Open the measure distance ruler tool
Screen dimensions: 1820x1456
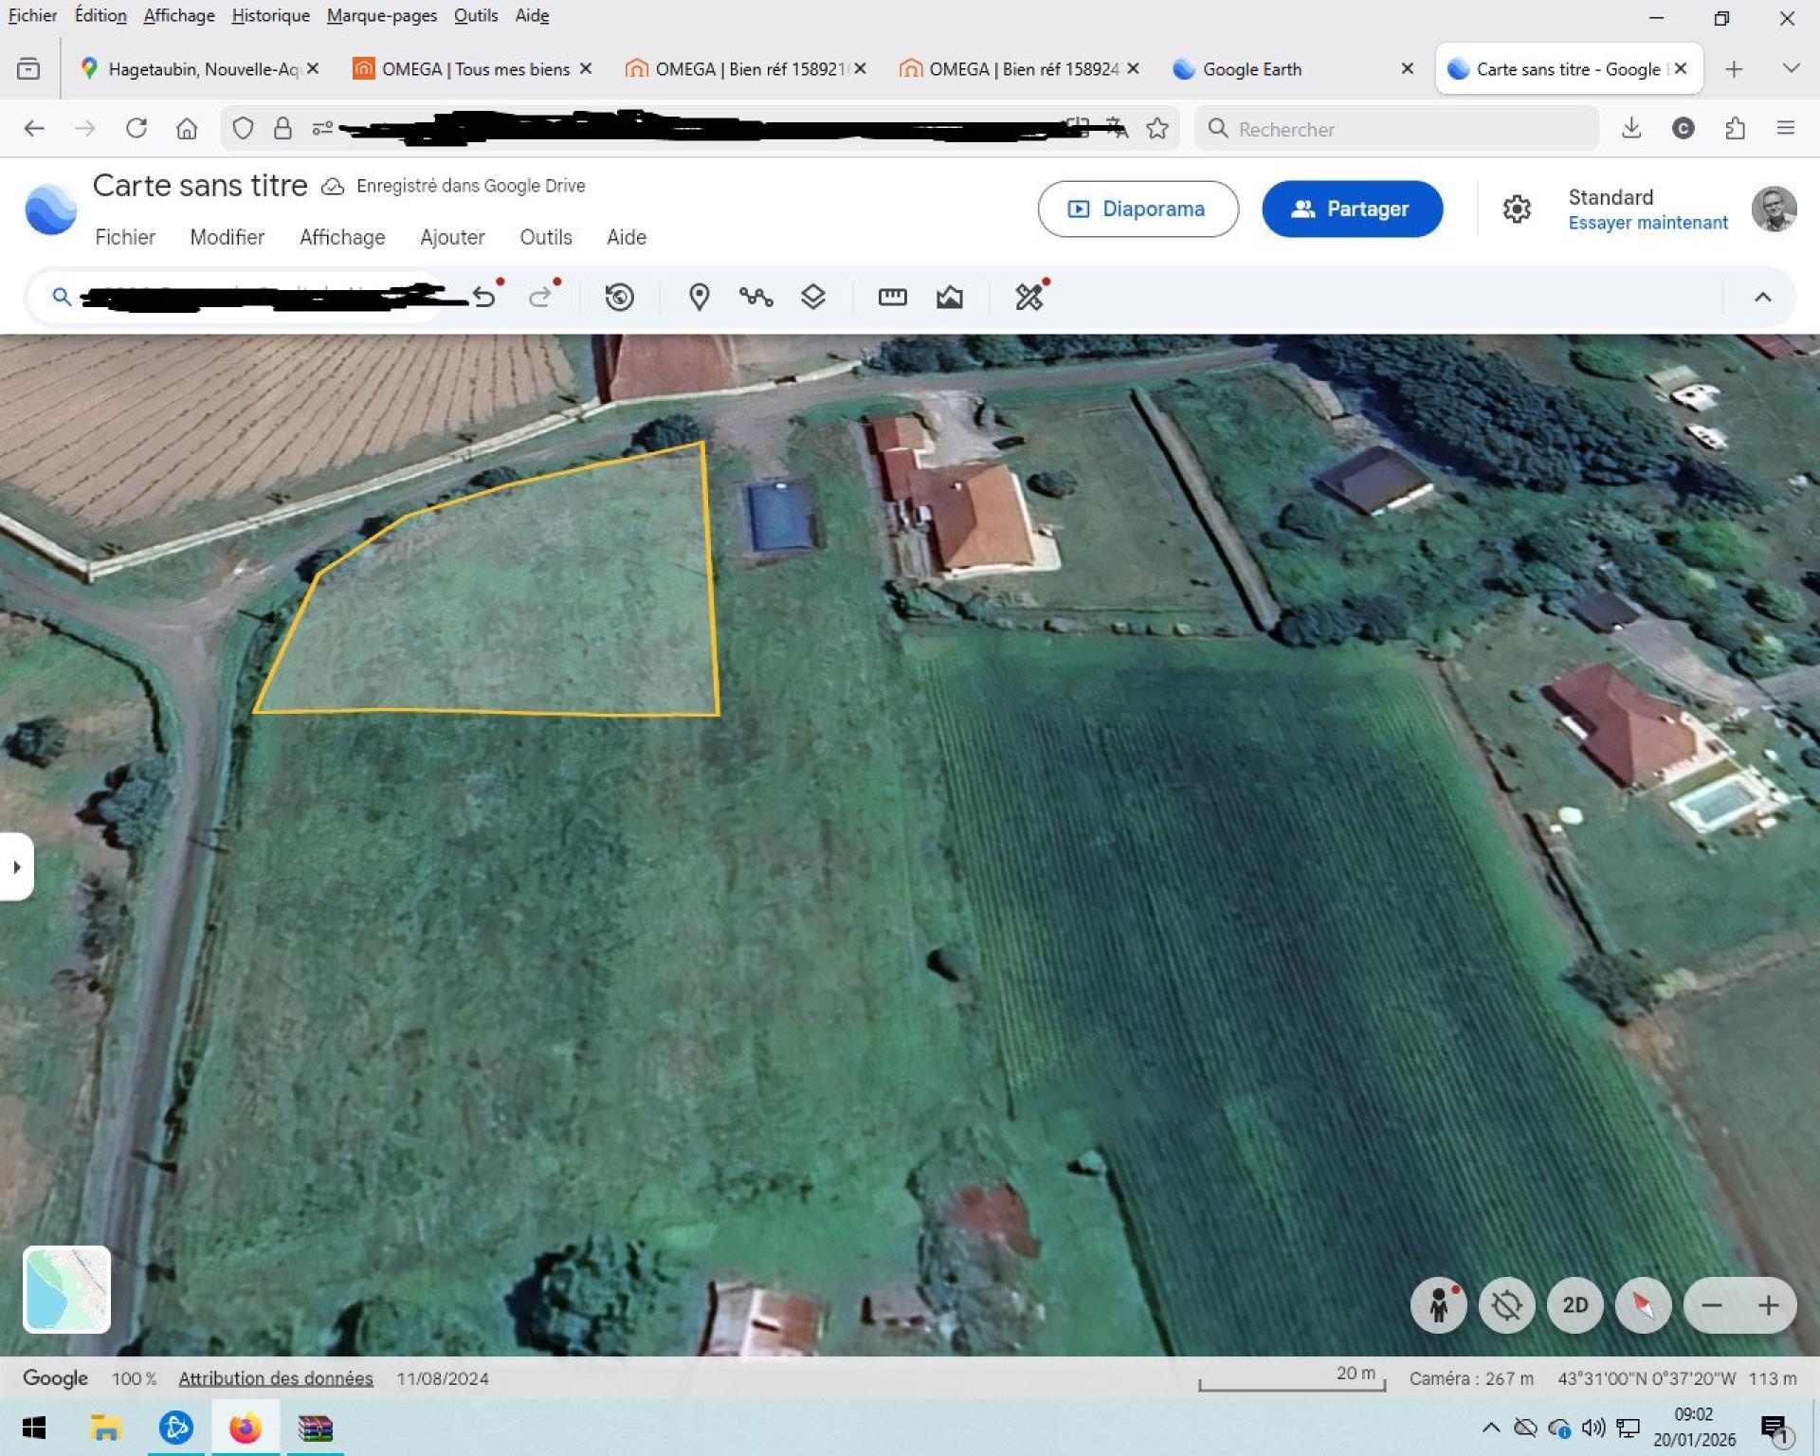[x=892, y=298]
